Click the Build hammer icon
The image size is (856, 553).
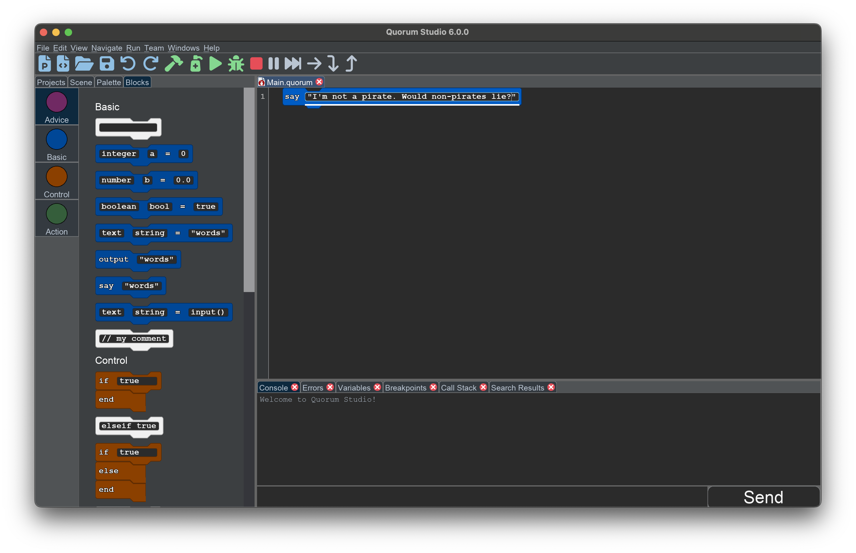(174, 64)
